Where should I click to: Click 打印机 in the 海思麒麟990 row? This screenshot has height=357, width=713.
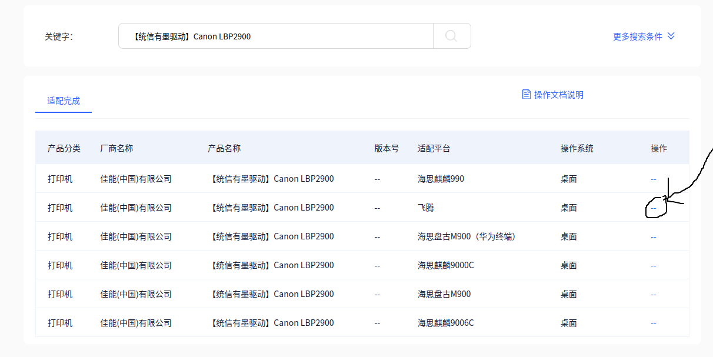click(60, 178)
